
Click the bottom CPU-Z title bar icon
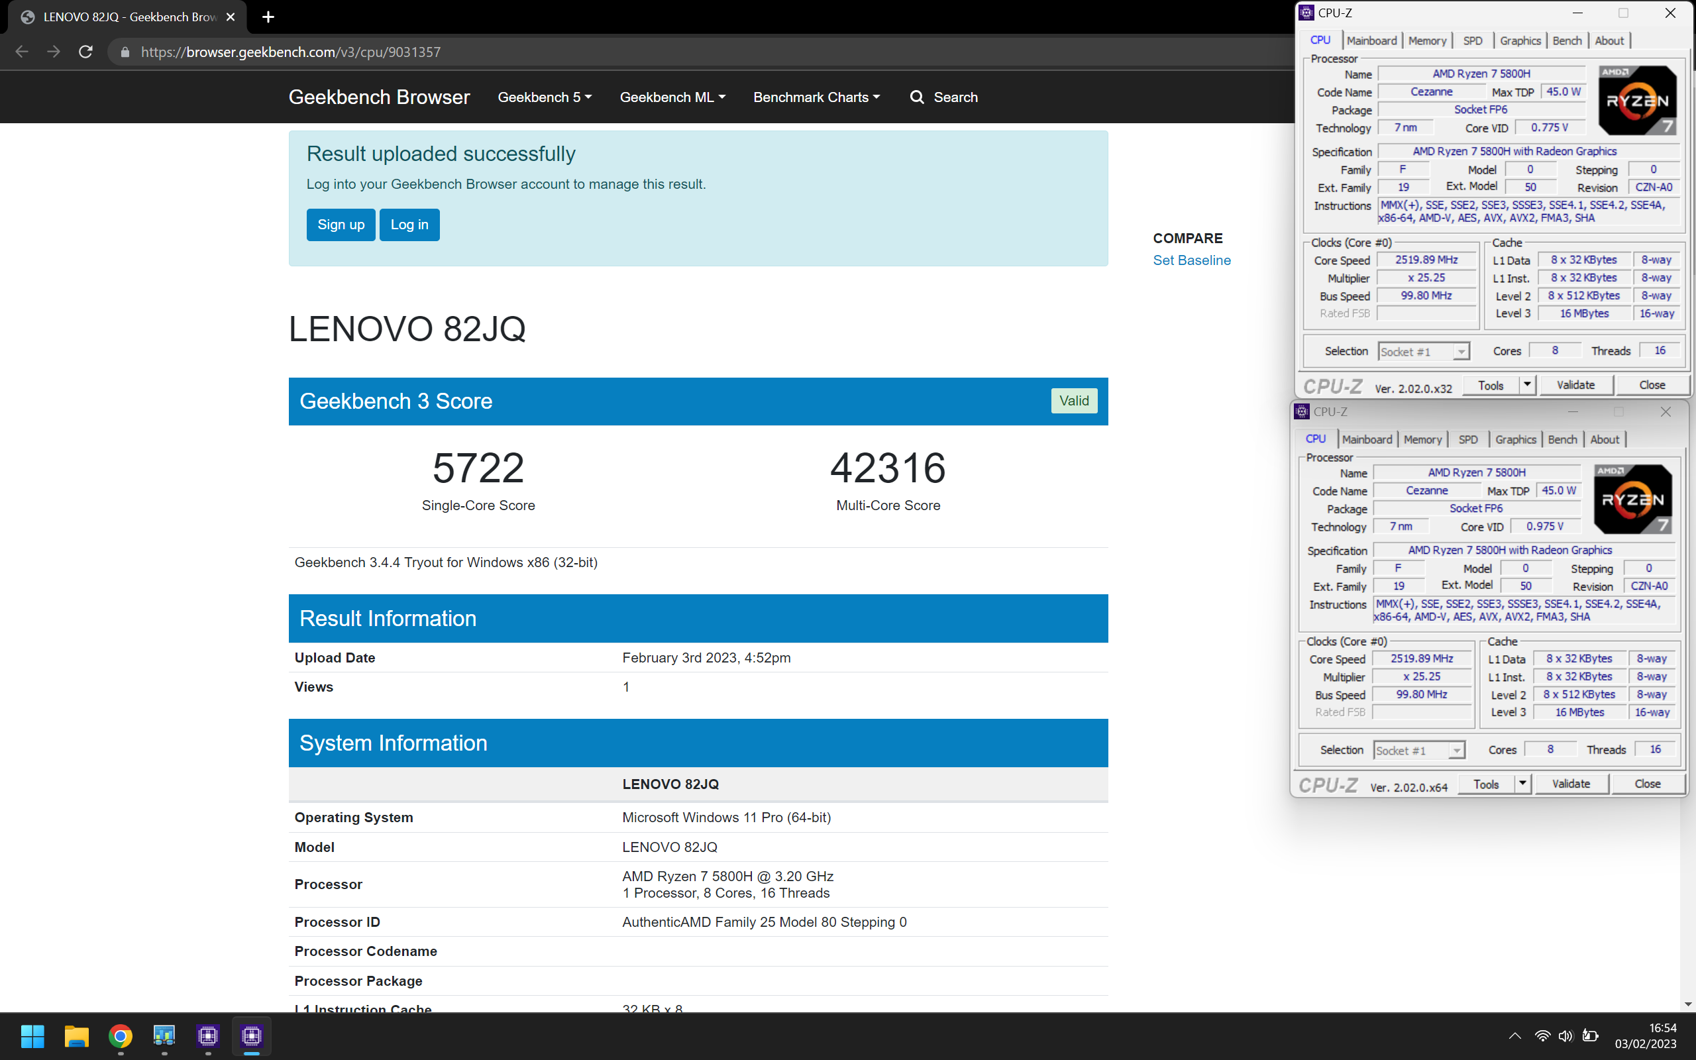1302,411
